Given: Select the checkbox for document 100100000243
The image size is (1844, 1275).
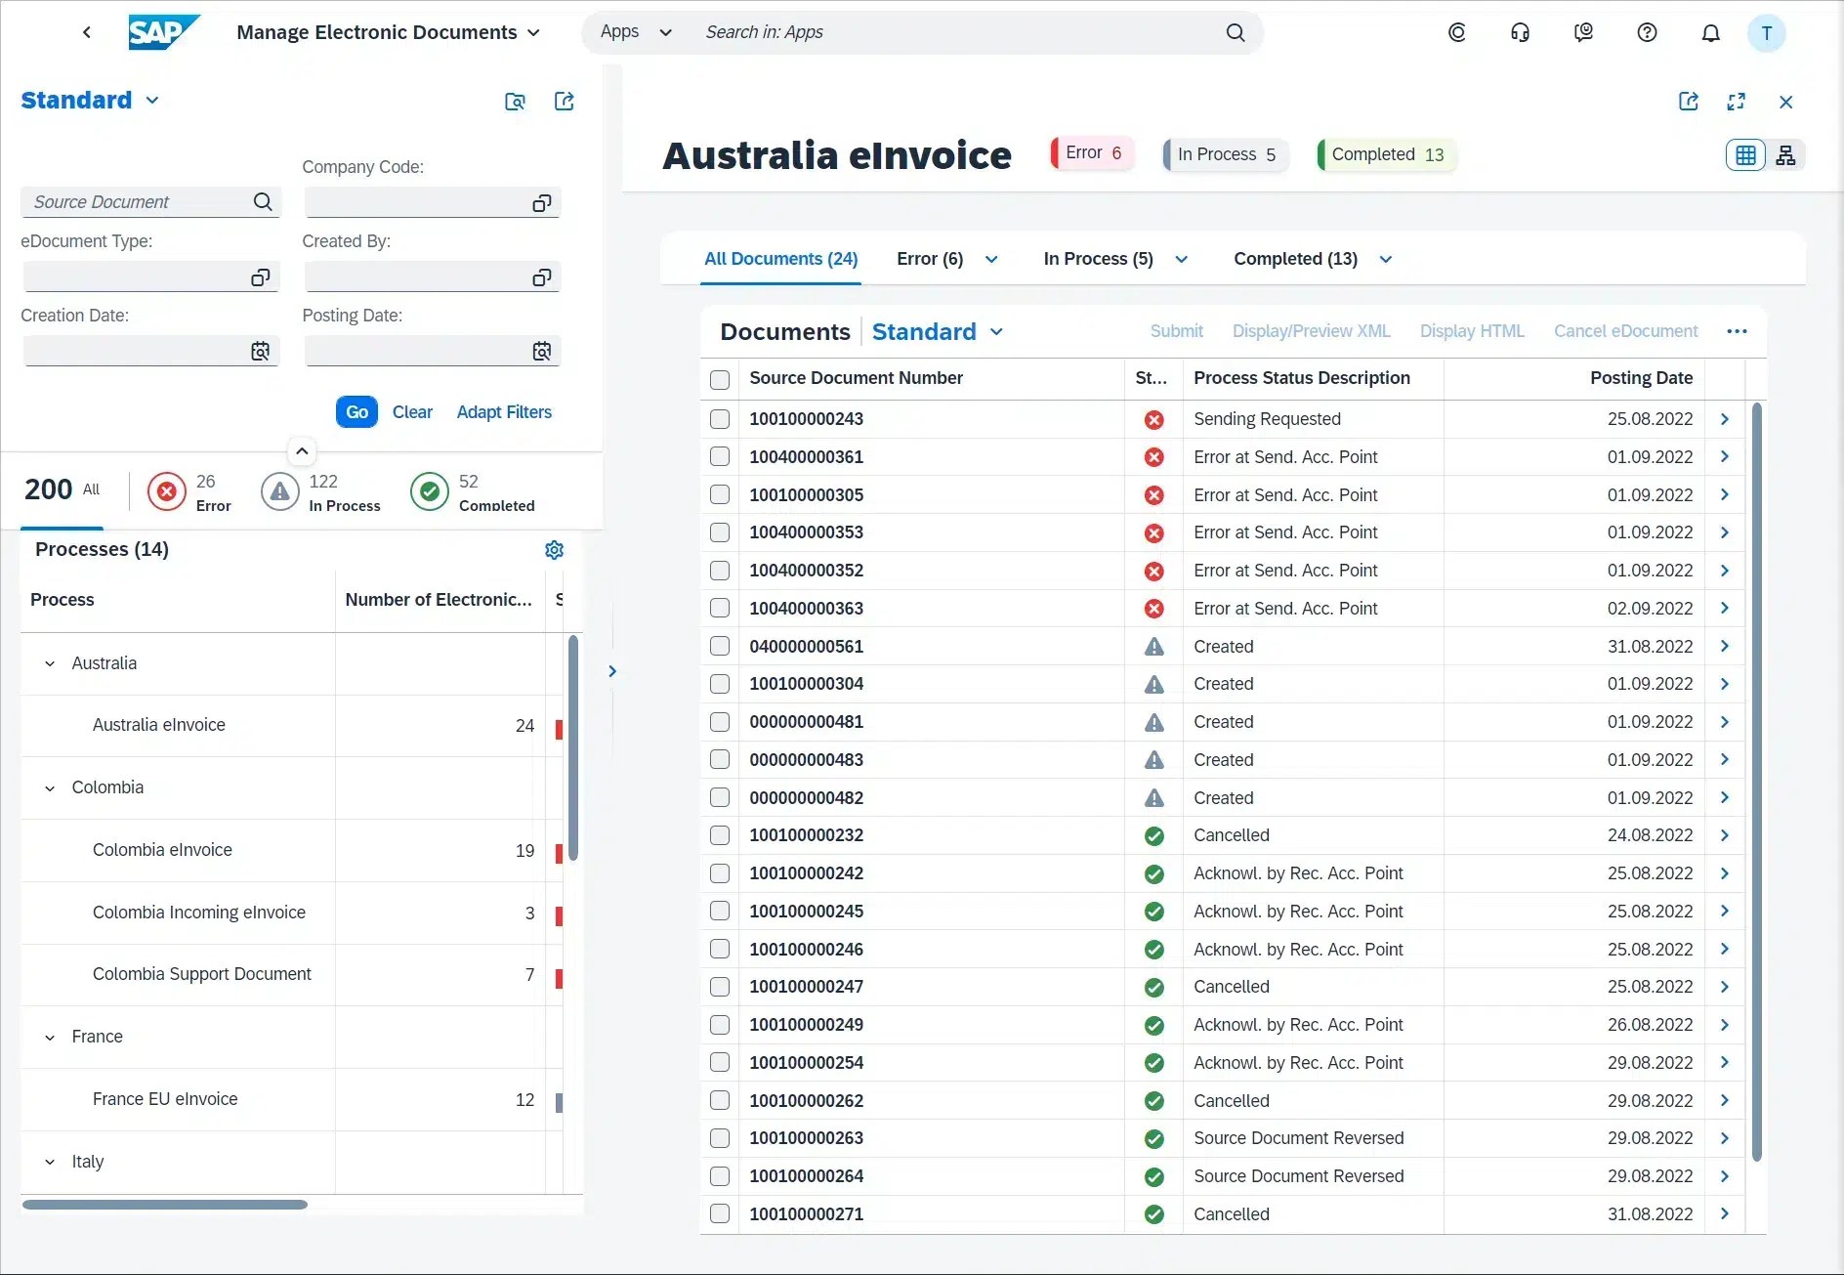Looking at the screenshot, I should pos(720,419).
